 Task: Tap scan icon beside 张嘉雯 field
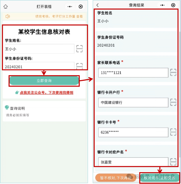173,162
